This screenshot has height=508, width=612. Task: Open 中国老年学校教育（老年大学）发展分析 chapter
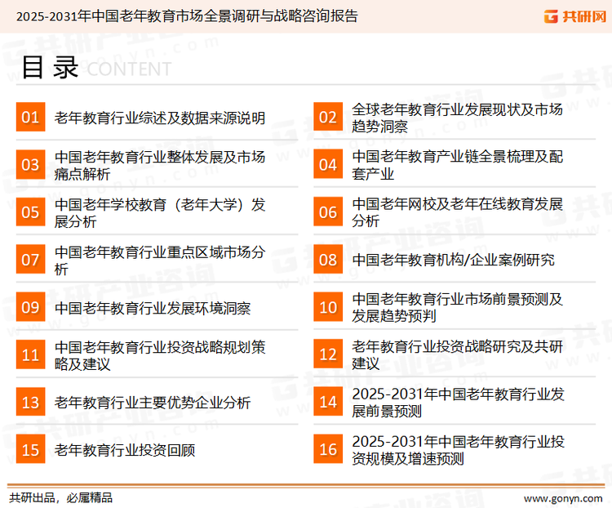(x=159, y=212)
